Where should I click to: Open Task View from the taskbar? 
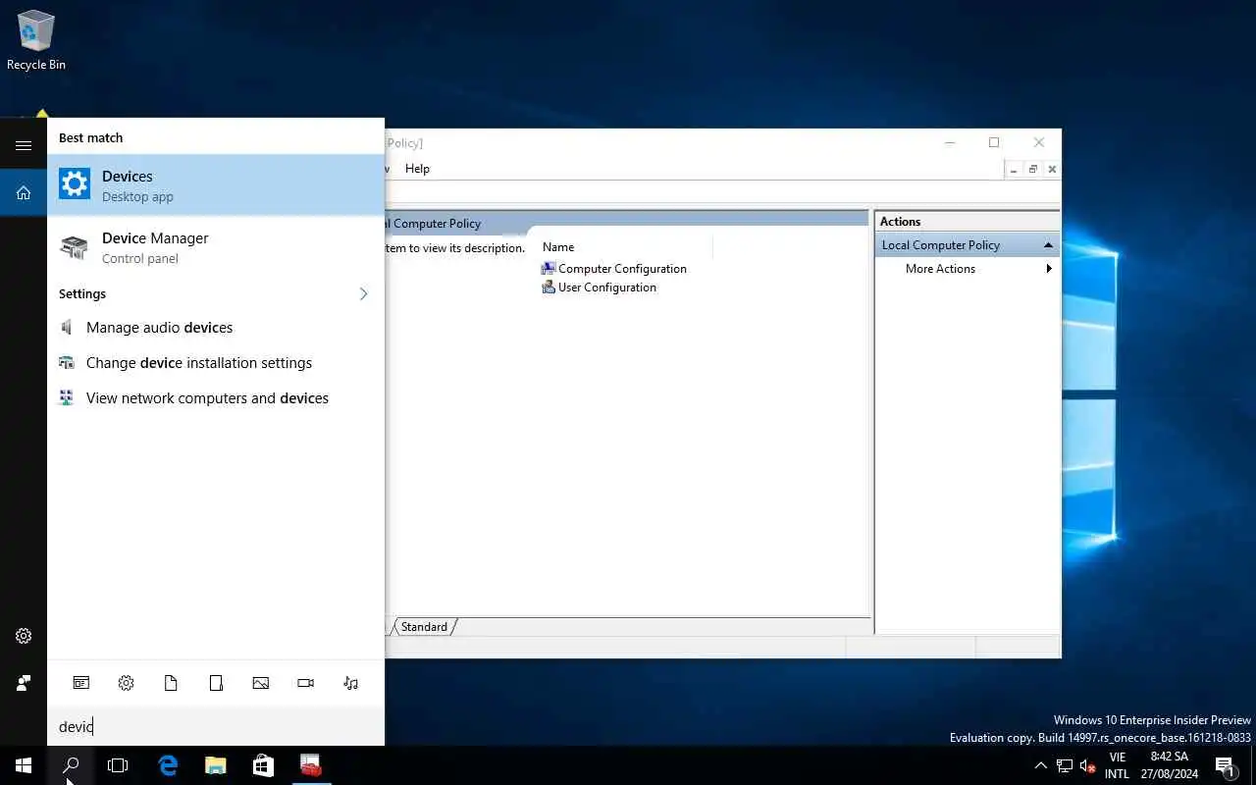tap(118, 765)
